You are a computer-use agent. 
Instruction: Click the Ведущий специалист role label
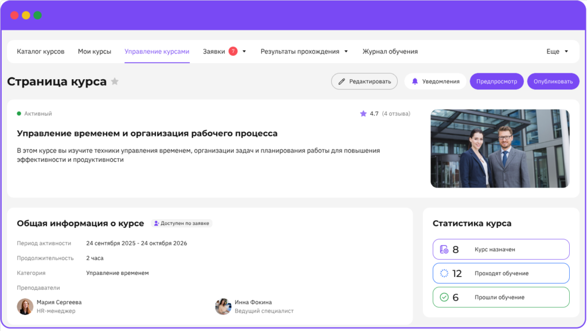(264, 311)
